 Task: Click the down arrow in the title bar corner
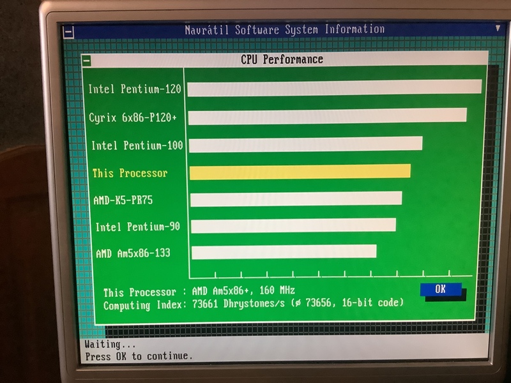click(498, 28)
